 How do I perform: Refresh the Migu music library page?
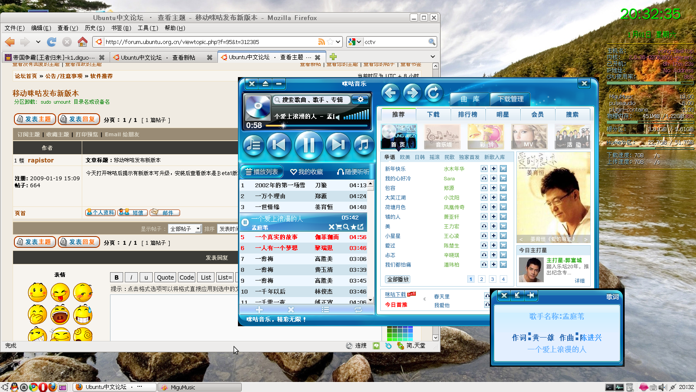[x=433, y=93]
